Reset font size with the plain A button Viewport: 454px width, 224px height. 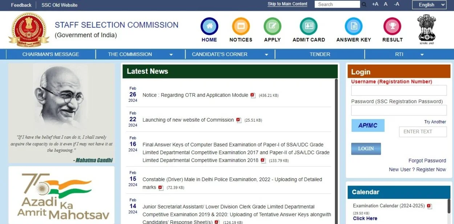[x=386, y=4]
